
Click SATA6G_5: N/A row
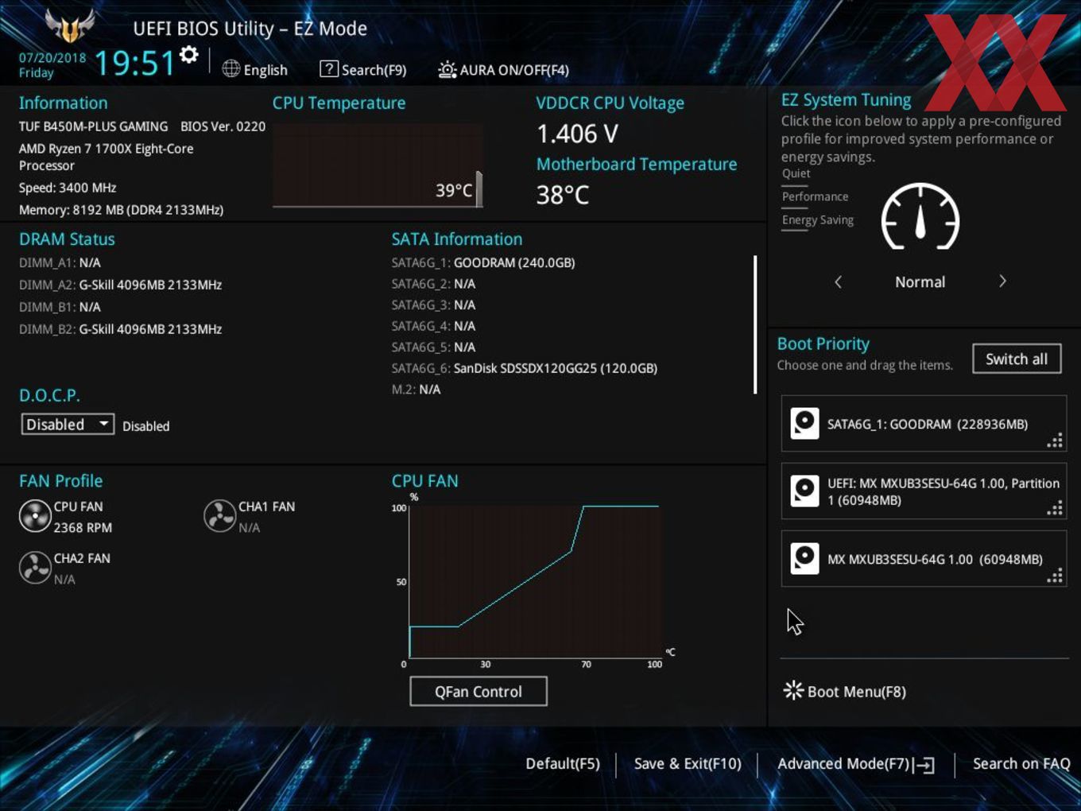coord(433,347)
